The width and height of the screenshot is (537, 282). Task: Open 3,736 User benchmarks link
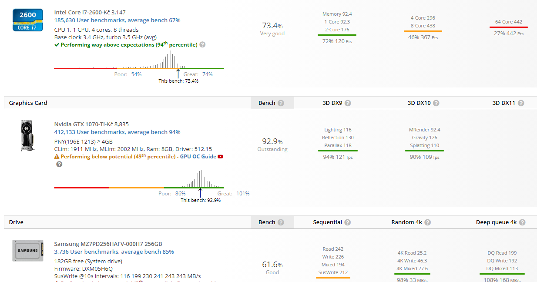click(x=114, y=252)
